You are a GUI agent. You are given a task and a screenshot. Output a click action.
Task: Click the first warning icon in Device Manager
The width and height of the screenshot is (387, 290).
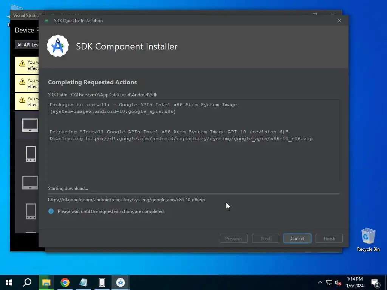pyautogui.click(x=22, y=63)
